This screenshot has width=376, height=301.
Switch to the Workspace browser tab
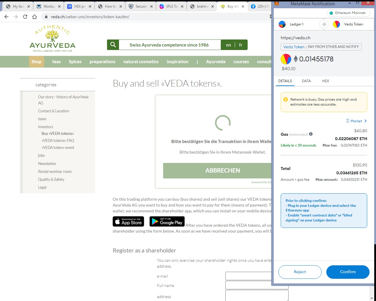(x=48, y=6)
